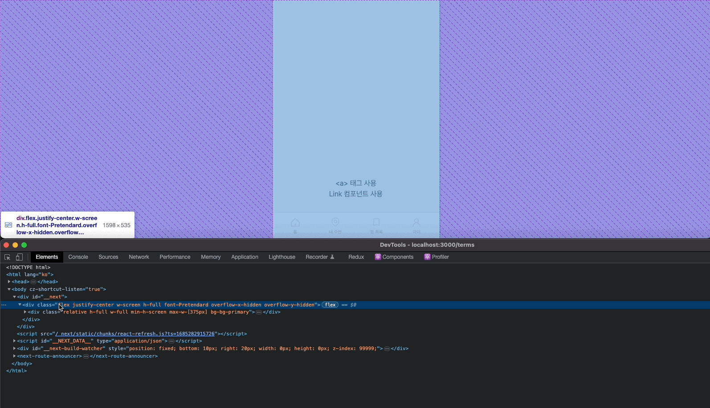The height and width of the screenshot is (408, 710).
Task: Open the Lighthouse tab
Action: pyautogui.click(x=282, y=257)
